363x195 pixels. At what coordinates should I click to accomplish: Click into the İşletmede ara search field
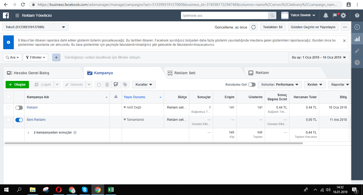coord(224,16)
